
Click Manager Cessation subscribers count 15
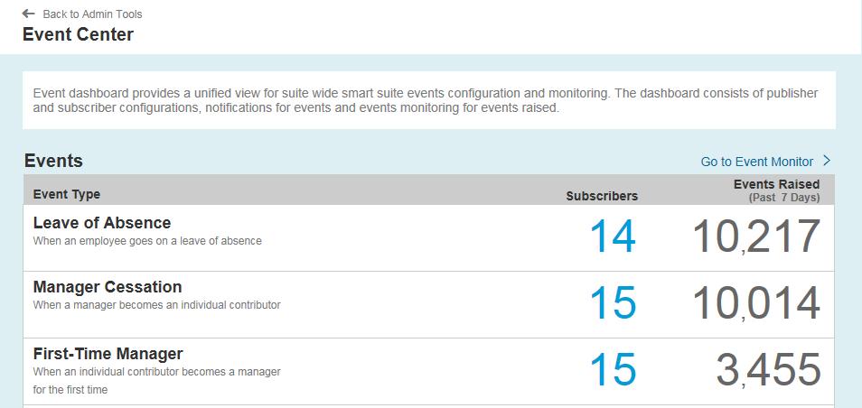click(613, 303)
